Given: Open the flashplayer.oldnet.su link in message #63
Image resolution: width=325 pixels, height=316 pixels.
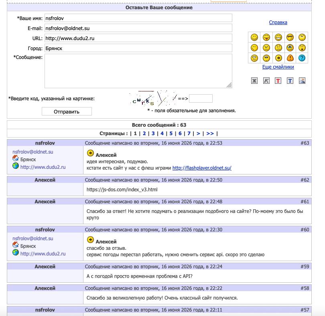Looking at the screenshot, I should click(202, 168).
